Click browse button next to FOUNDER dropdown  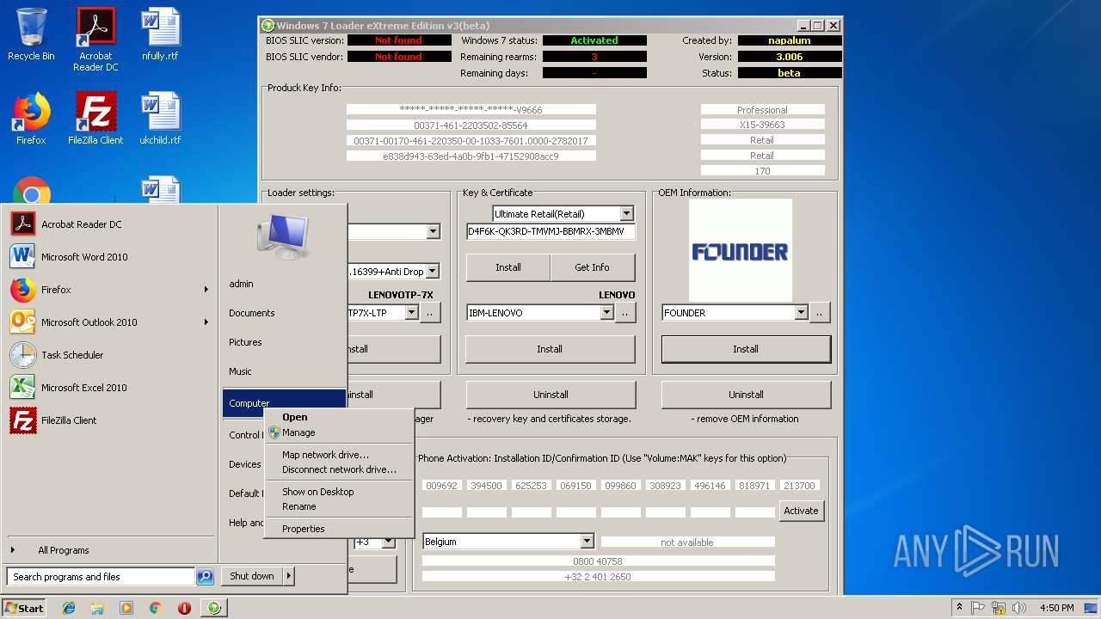click(820, 313)
